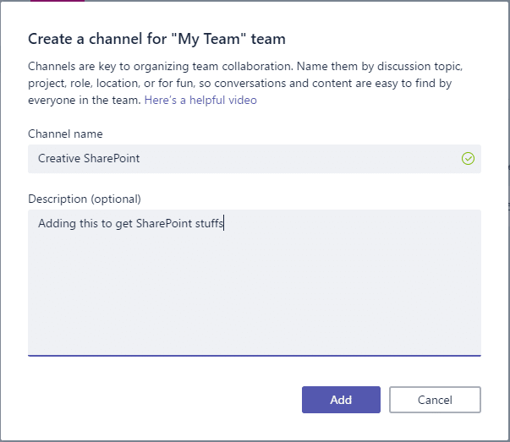Image resolution: width=510 pixels, height=442 pixels.
Task: Click blank dialog area left of Add
Action: [162, 400]
